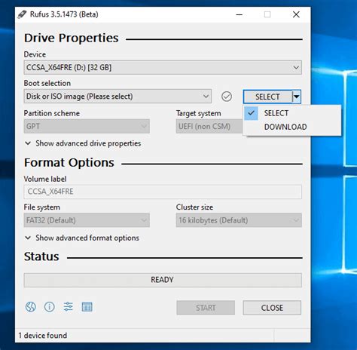Image resolution: width=357 pixels, height=350 pixels.
Task: Open the language globe icon
Action: click(x=31, y=307)
